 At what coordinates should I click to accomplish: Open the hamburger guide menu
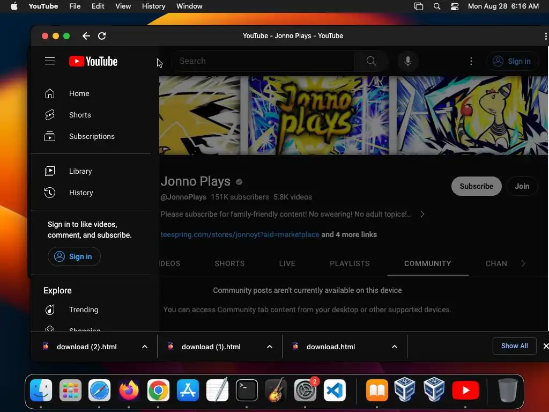[50, 61]
